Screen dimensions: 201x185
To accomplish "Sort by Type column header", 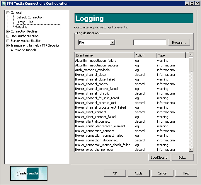I will [171, 55].
